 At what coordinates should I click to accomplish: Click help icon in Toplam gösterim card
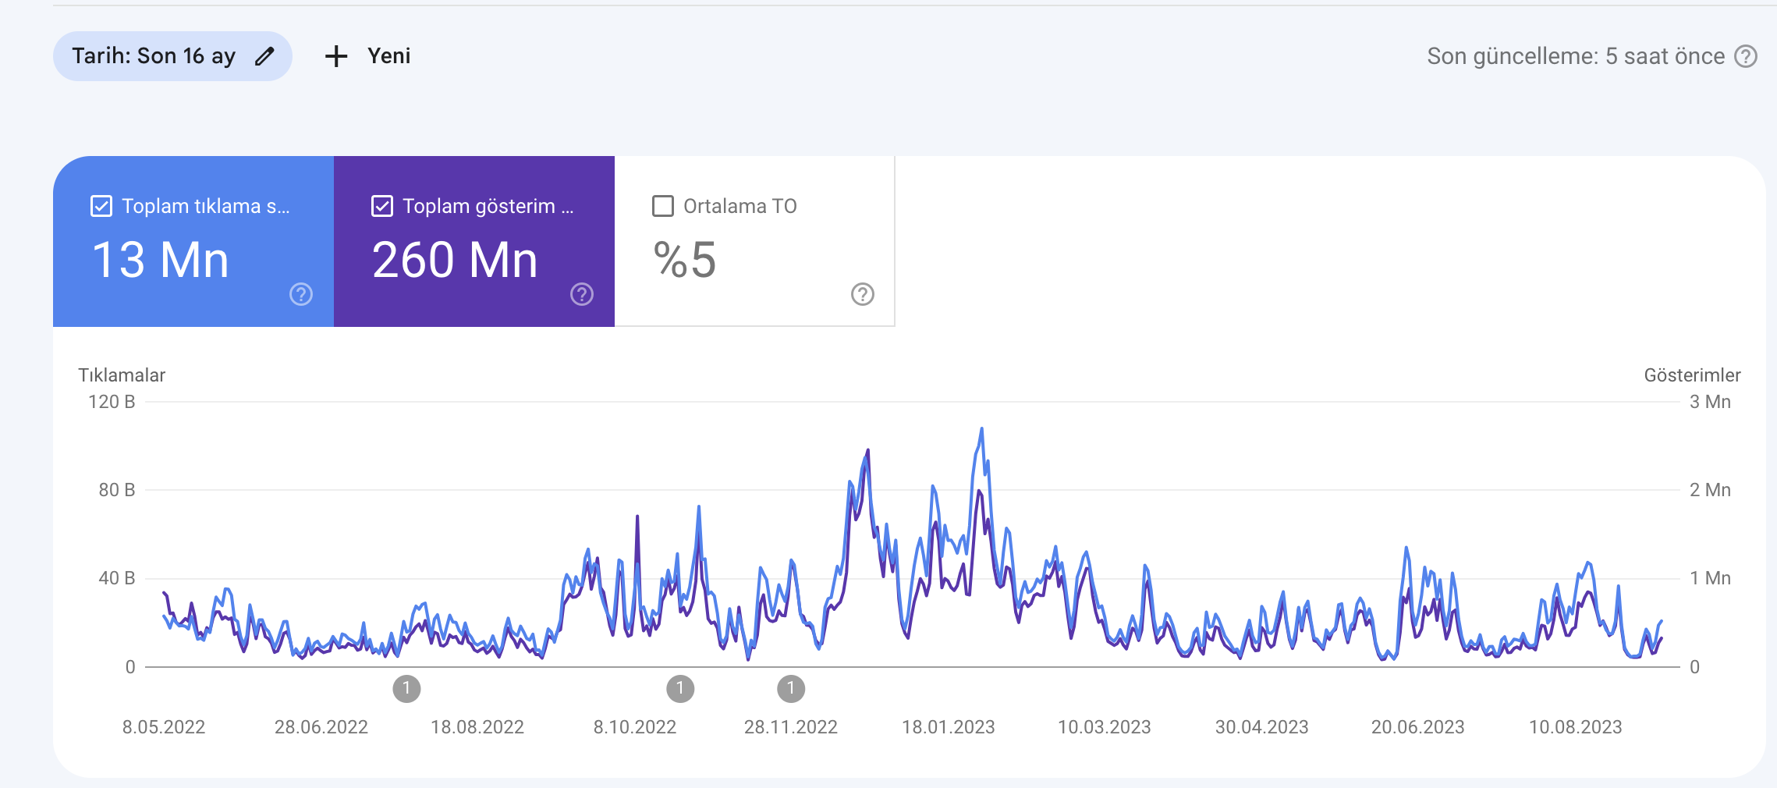(x=582, y=294)
